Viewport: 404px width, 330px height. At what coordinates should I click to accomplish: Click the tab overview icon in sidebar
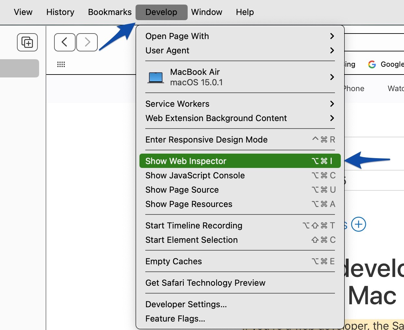pyautogui.click(x=27, y=42)
